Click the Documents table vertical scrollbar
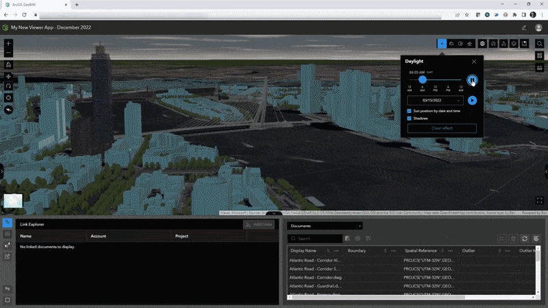The image size is (548, 308). 538,256
